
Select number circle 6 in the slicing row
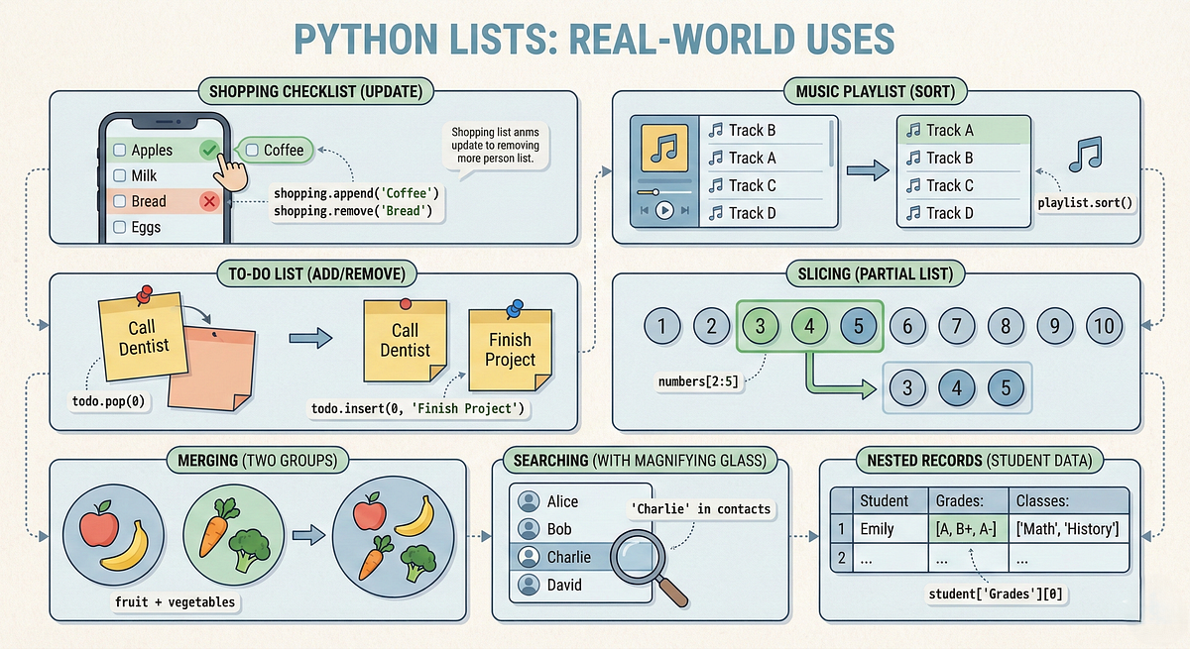[x=907, y=326]
